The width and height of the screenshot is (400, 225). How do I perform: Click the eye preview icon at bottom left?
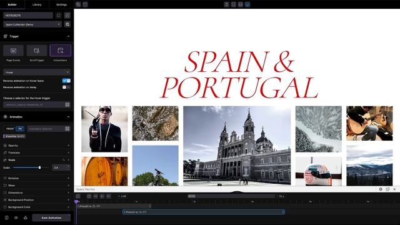(x=16, y=218)
